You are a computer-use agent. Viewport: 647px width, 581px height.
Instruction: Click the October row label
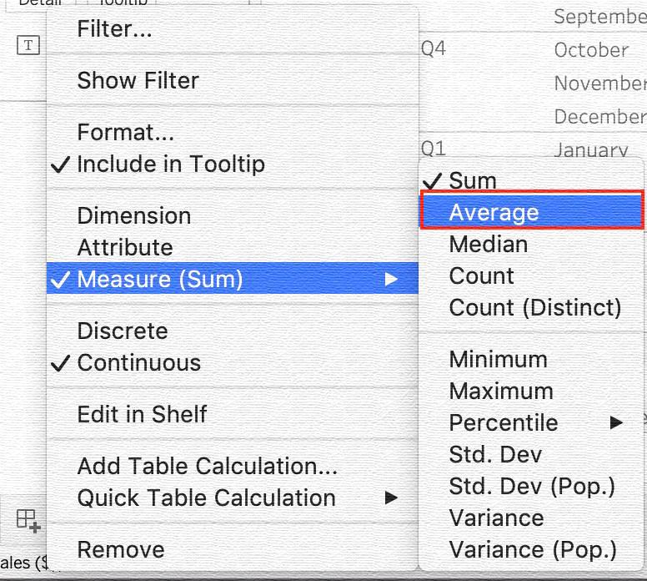[x=591, y=50]
